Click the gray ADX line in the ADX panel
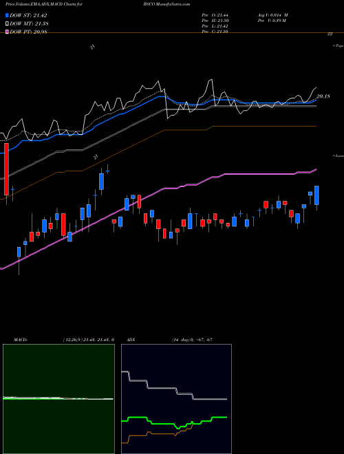 [x=174, y=389]
